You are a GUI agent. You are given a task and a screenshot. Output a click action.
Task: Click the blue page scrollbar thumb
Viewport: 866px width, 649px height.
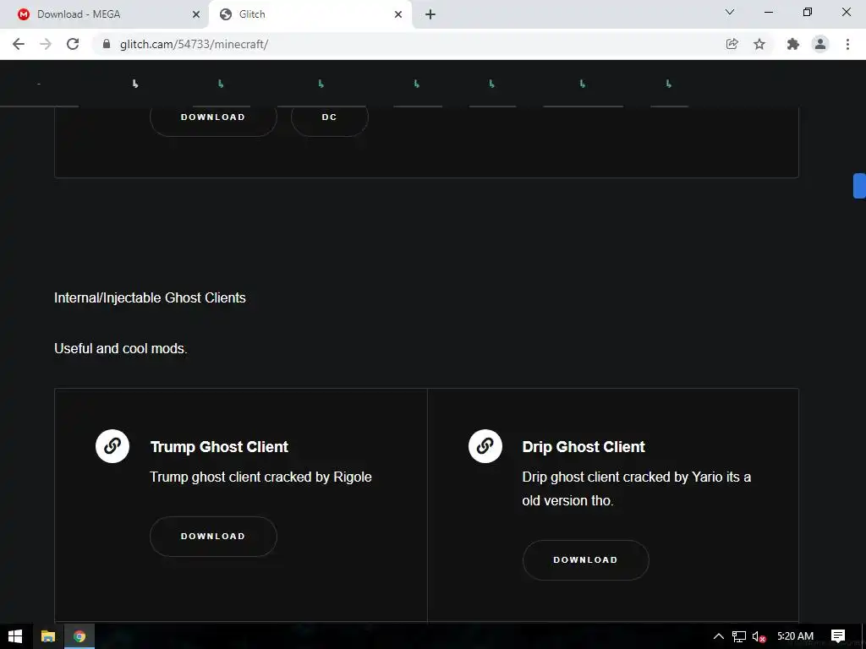859,185
